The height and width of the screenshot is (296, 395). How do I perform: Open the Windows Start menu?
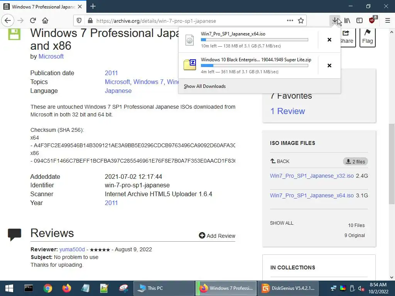point(9,288)
